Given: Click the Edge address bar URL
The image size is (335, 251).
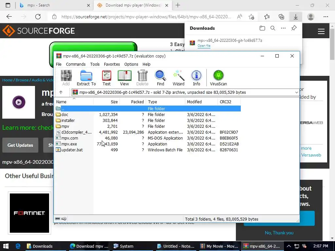Looking at the screenshot, I should tap(146, 17).
